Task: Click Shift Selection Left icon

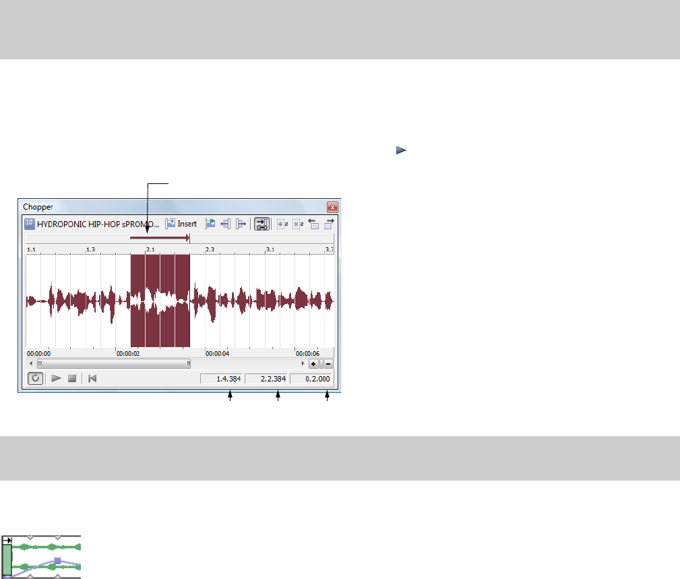Action: coord(313,224)
